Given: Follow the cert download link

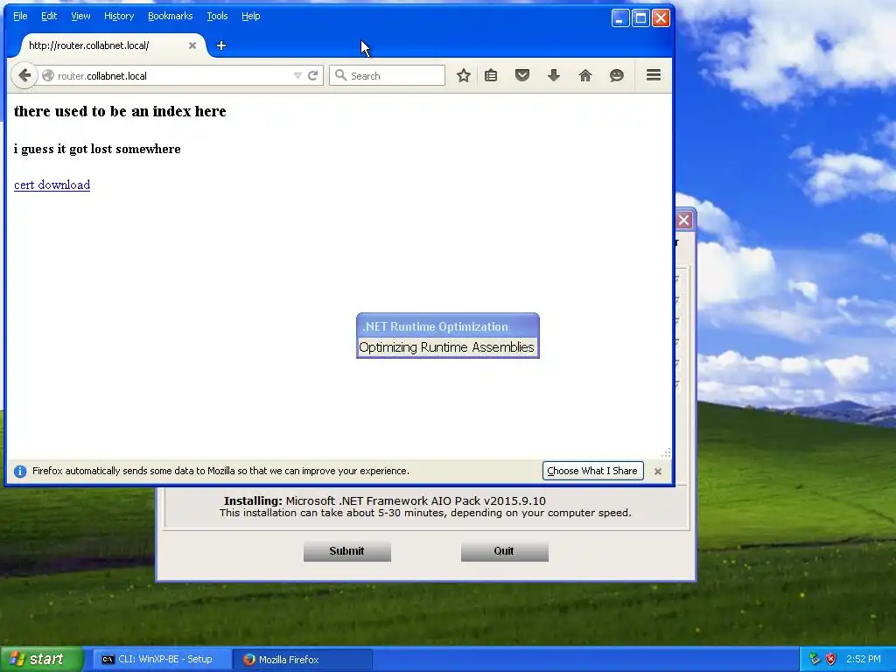Looking at the screenshot, I should click(52, 185).
